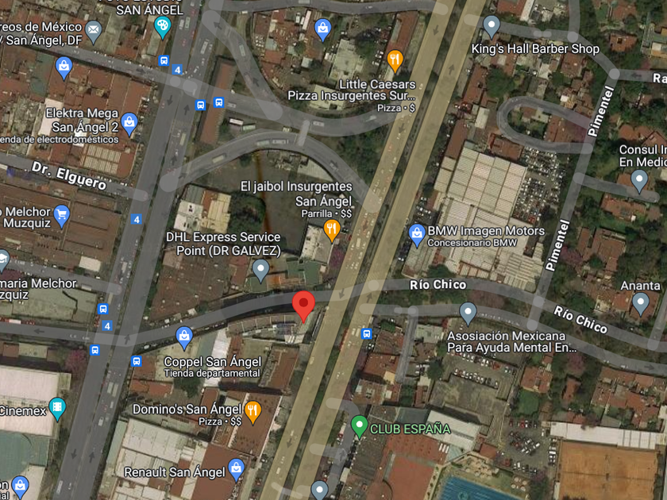Select the Renault San Ángel dealership pin
Image resolution: width=667 pixels, height=500 pixels.
[236, 470]
